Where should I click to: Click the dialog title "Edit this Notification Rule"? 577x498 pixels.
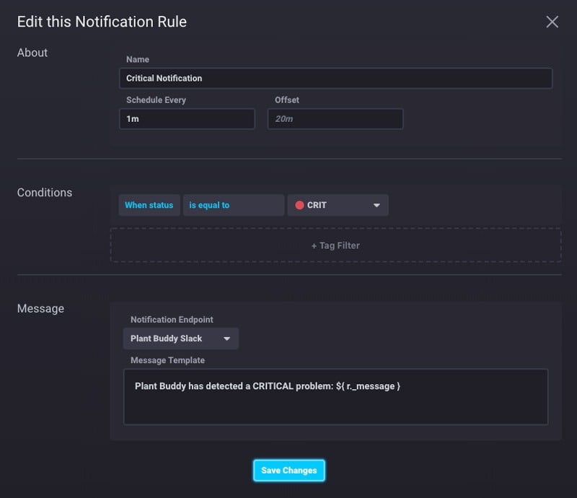tap(102, 22)
